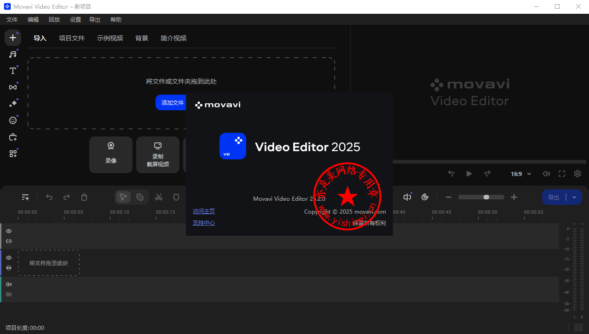Viewport: 589px width, 334px height.
Task: Zoom in the timeline with plus
Action: (514, 197)
